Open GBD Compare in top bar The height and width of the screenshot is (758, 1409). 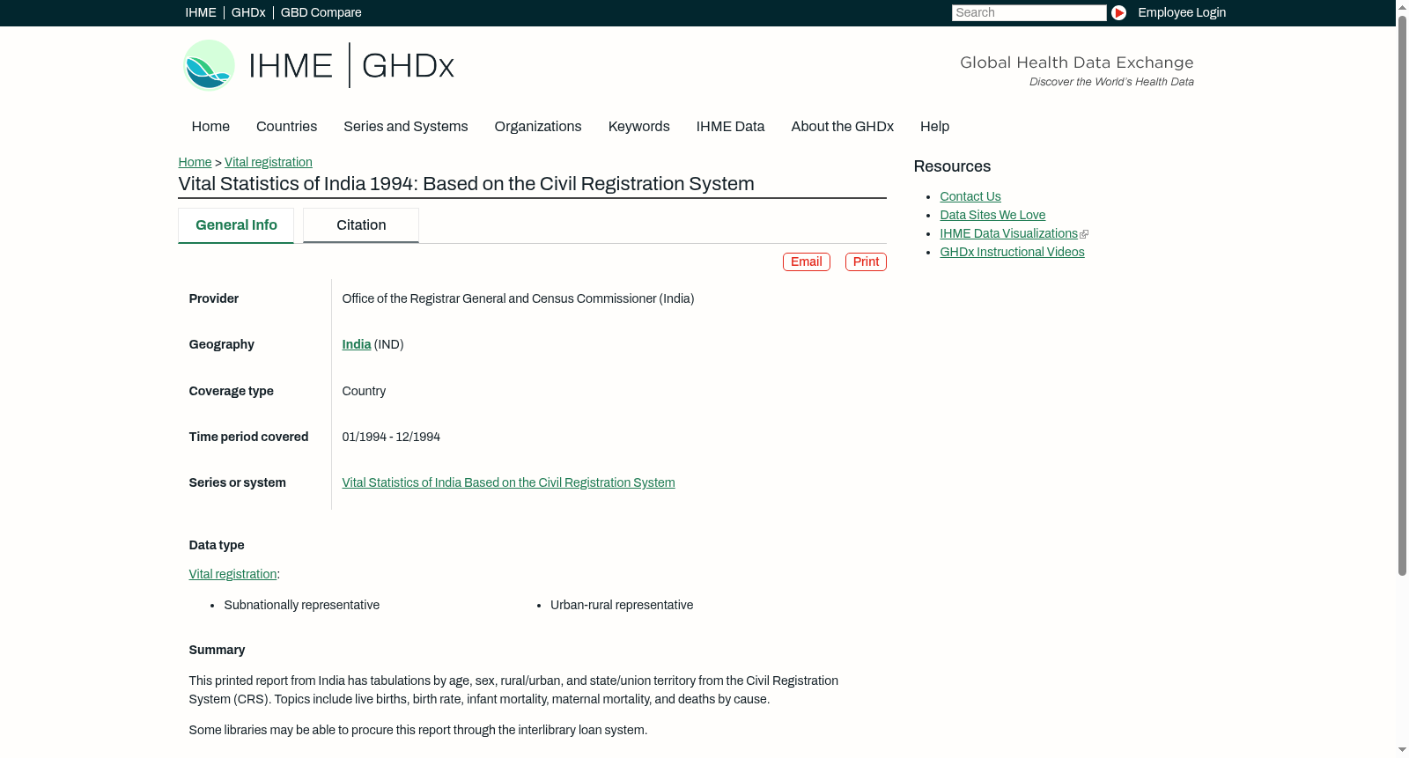pyautogui.click(x=321, y=12)
